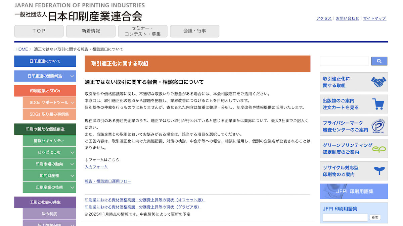Expand 印刷市場の動向 chevron

72,164
